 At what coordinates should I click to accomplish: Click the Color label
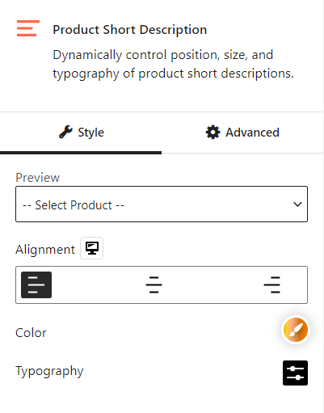point(31,333)
